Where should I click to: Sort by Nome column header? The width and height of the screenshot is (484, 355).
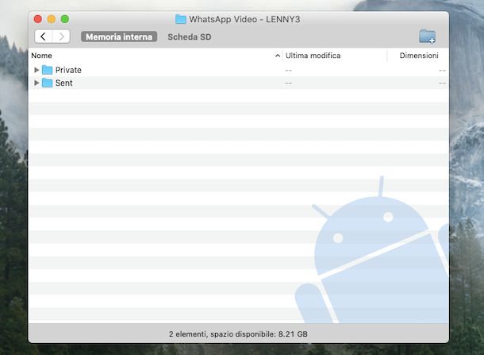pyautogui.click(x=41, y=56)
